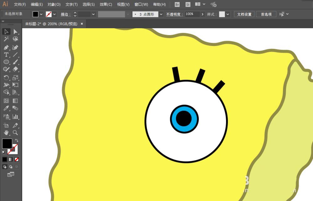The width and height of the screenshot is (313, 201).
Task: Select the Type tool
Action: tap(6, 55)
